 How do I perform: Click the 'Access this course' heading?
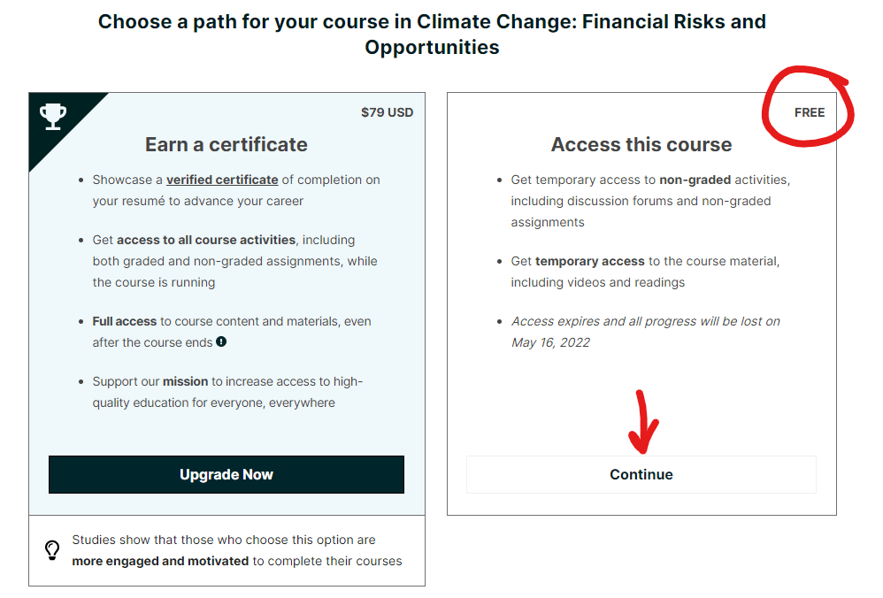pos(641,144)
